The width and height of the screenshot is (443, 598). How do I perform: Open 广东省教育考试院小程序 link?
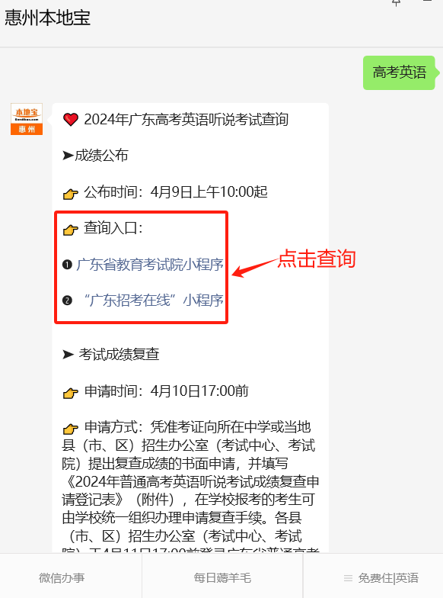[x=149, y=264]
